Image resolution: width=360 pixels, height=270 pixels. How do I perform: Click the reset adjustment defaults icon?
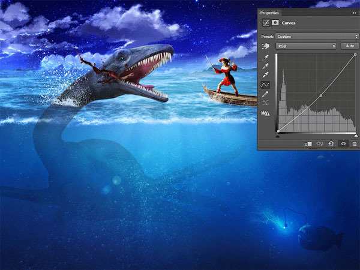pyautogui.click(x=331, y=144)
